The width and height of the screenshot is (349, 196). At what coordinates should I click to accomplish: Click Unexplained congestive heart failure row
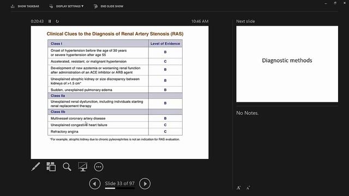(x=115, y=125)
